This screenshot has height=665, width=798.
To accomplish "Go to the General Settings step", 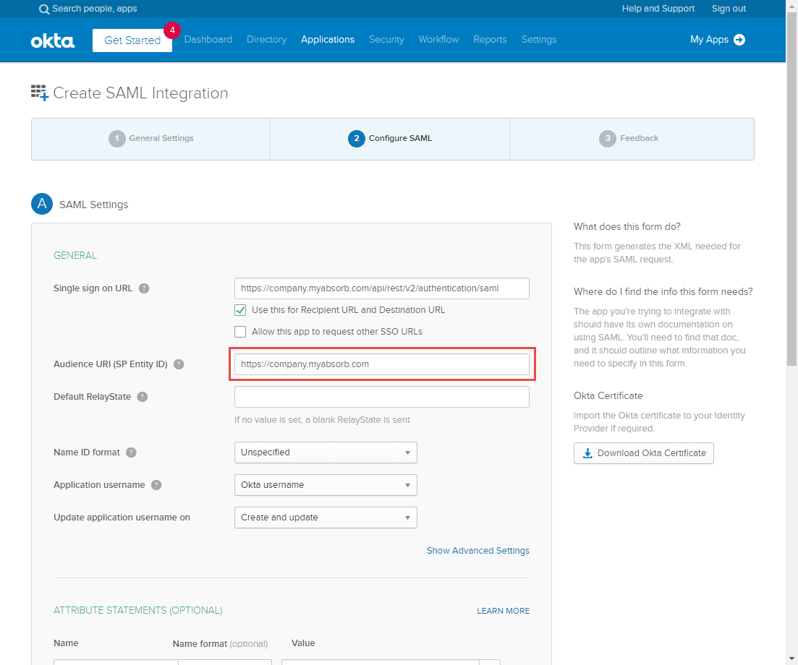I will click(151, 138).
